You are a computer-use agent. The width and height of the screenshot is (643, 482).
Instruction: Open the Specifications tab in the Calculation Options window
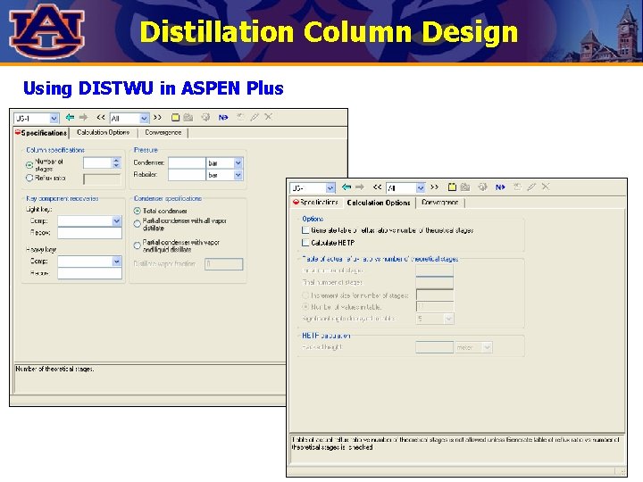coord(316,203)
